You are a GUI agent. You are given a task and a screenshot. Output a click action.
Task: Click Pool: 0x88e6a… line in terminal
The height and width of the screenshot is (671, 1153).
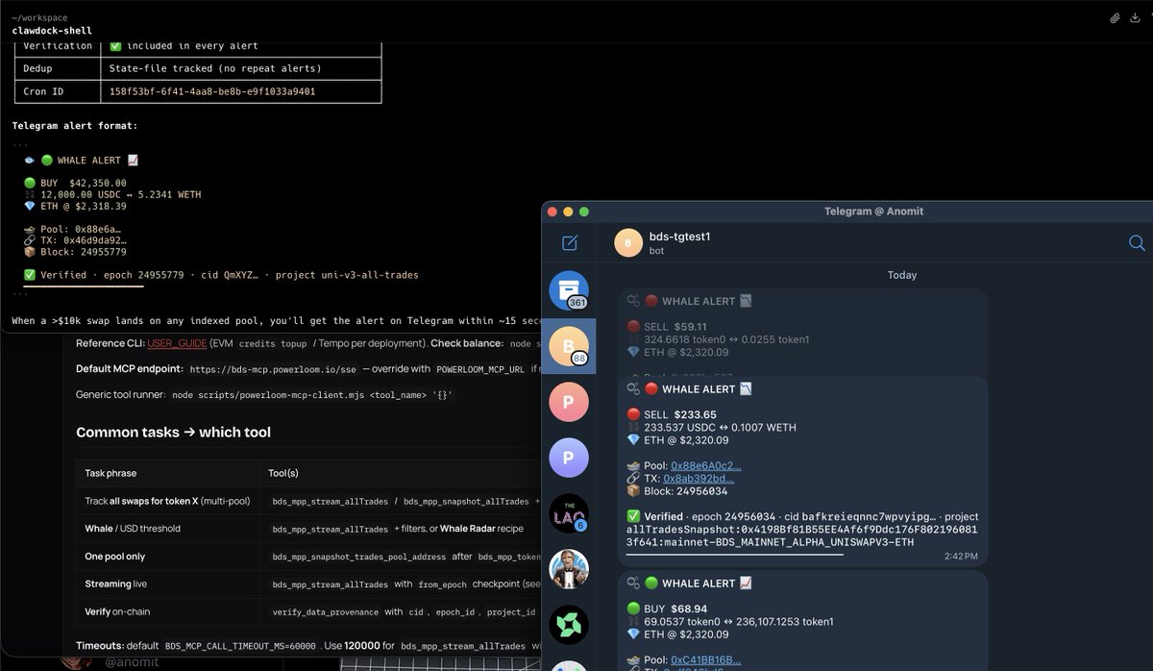[x=72, y=229]
